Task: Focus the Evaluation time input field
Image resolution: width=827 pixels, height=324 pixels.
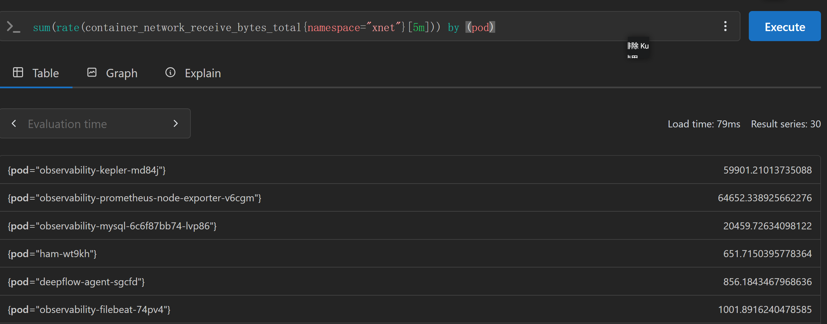Action: click(95, 124)
